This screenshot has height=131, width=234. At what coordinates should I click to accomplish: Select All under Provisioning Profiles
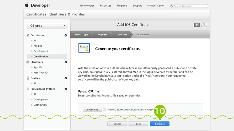[x=35, y=94]
